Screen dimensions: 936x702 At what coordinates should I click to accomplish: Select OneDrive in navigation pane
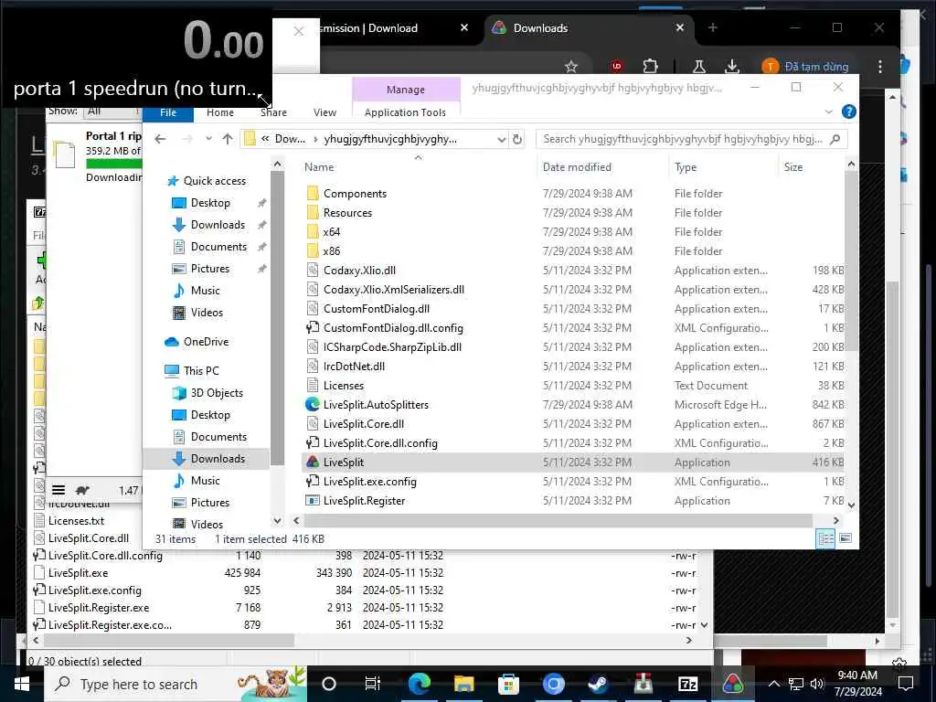206,342
